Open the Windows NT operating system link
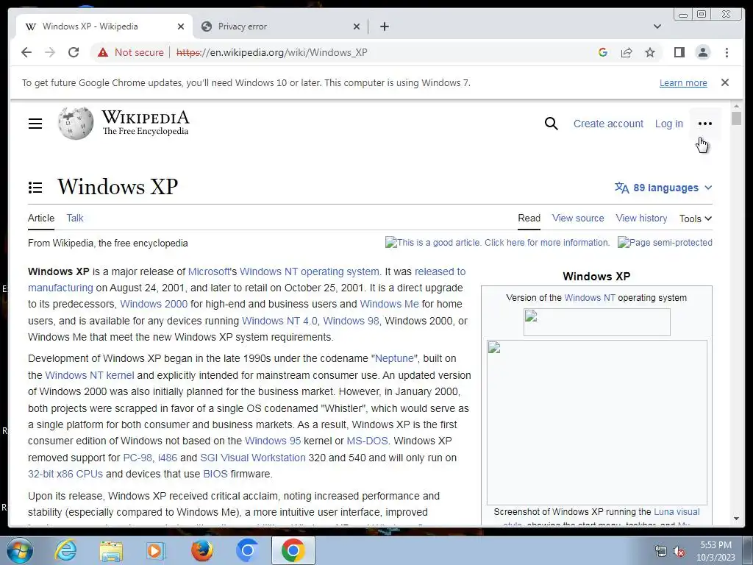The width and height of the screenshot is (753, 565). [x=310, y=271]
